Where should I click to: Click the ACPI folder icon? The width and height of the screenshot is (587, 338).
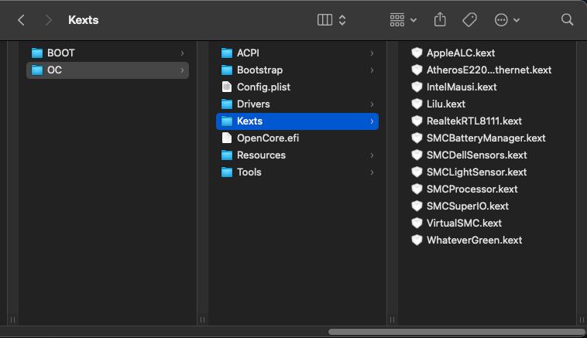coord(226,53)
